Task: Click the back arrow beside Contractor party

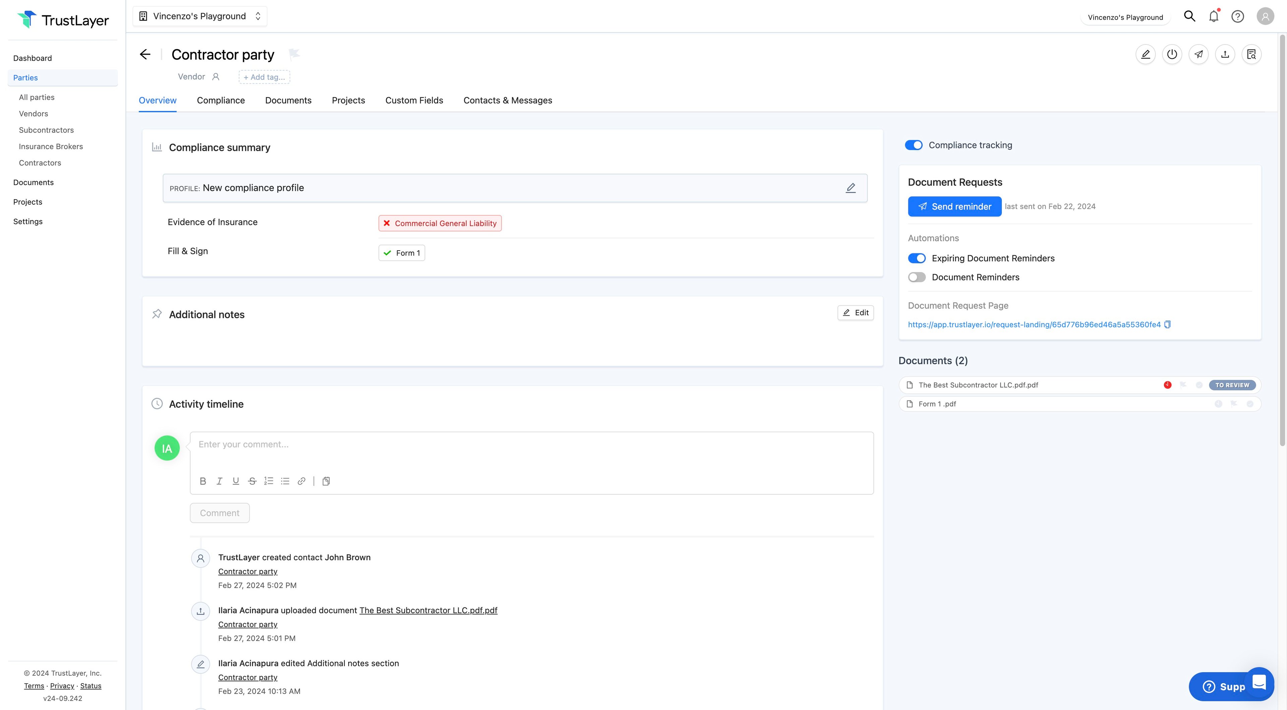Action: [x=145, y=55]
